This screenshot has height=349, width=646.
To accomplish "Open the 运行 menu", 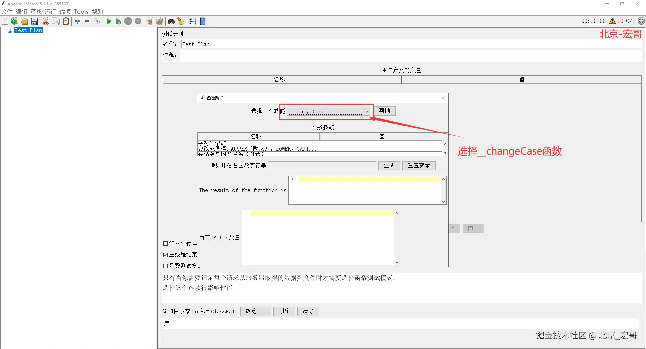I will click(50, 12).
